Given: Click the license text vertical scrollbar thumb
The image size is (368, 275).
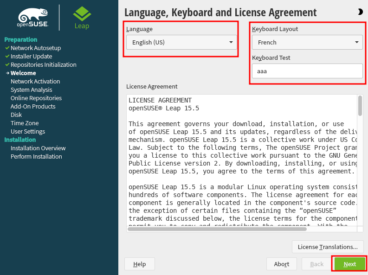Looking at the screenshot, I should [360, 106].
